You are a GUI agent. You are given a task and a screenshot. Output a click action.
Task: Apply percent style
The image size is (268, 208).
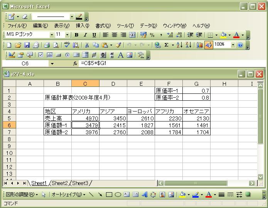click(152, 35)
